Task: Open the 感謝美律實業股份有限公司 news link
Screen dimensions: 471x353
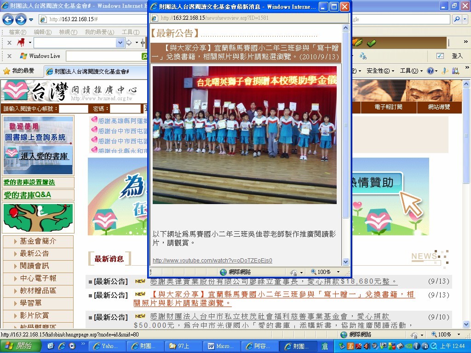Action: (273, 282)
